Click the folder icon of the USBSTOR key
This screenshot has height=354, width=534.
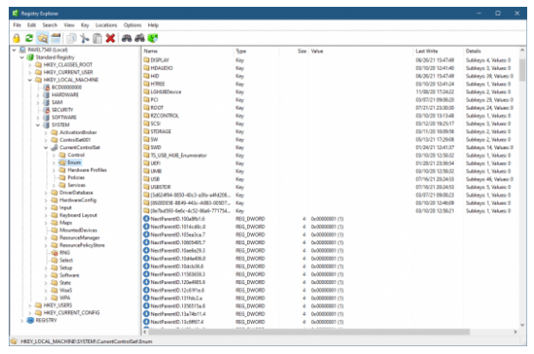pyautogui.click(x=146, y=187)
